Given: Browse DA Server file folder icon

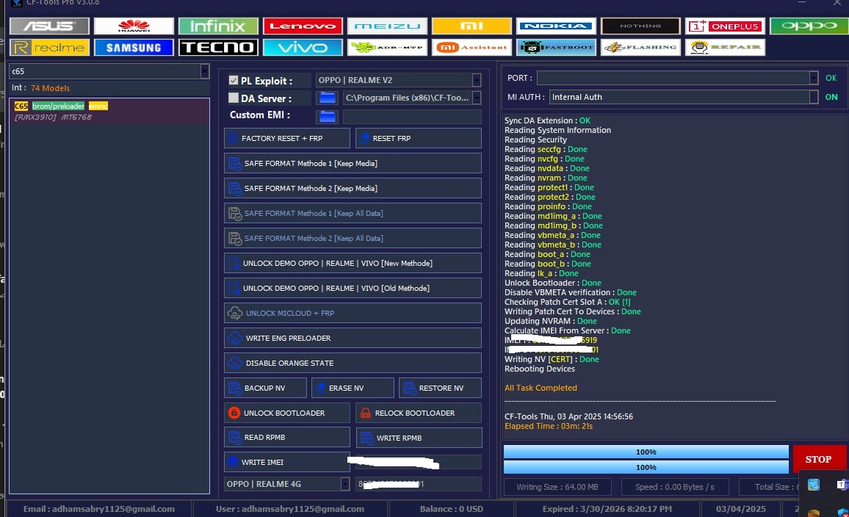Looking at the screenshot, I should [327, 98].
